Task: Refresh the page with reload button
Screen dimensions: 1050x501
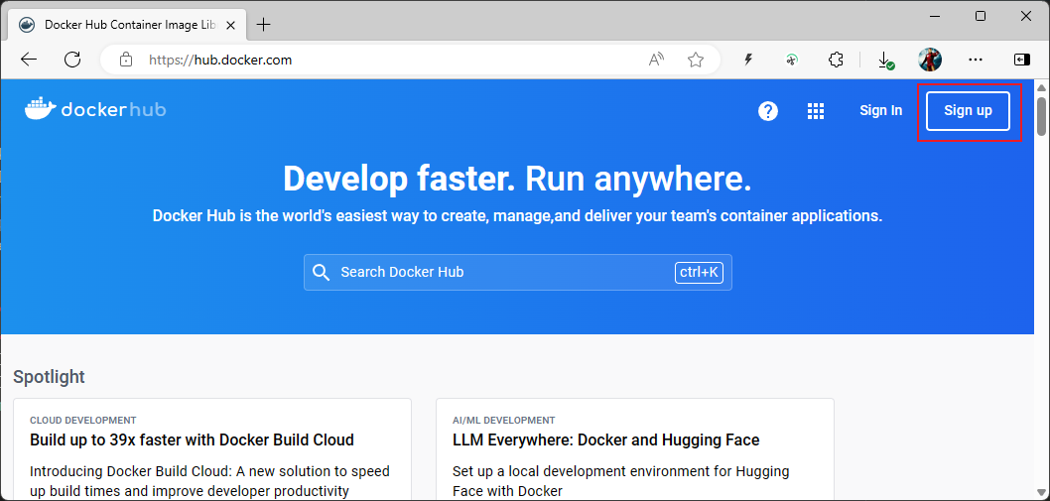Action: tap(72, 60)
